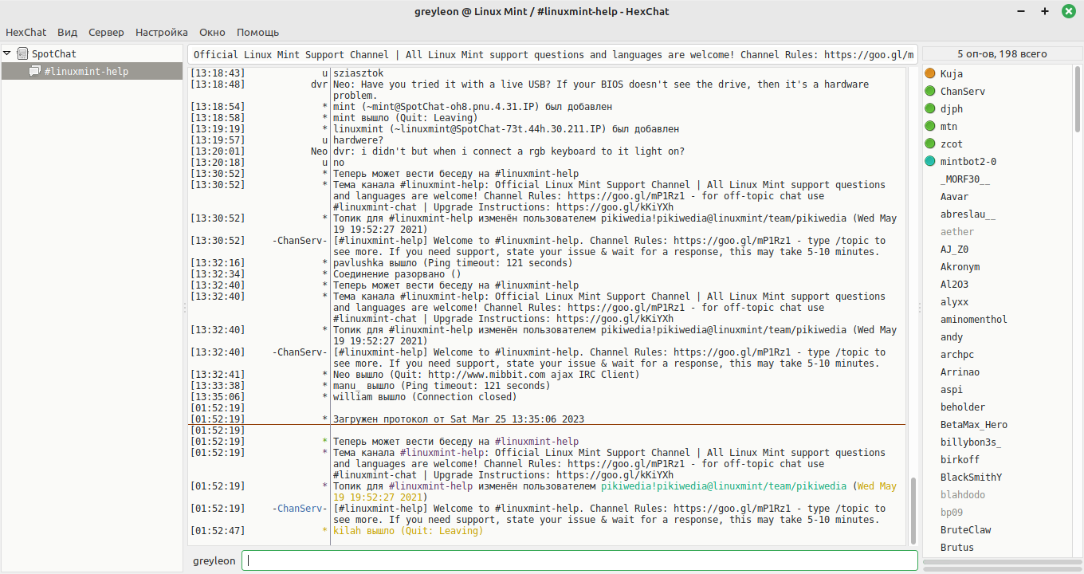Select user birkoff in user list
Viewport: 1084px width, 574px height.
(960, 459)
